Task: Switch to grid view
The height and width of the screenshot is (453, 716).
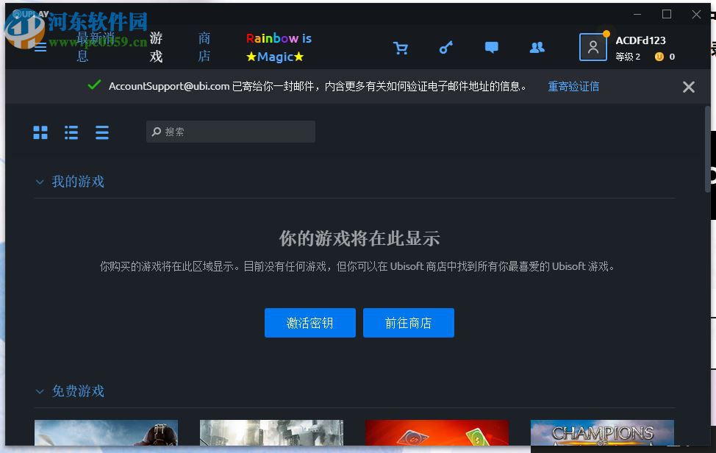Action: coord(40,132)
